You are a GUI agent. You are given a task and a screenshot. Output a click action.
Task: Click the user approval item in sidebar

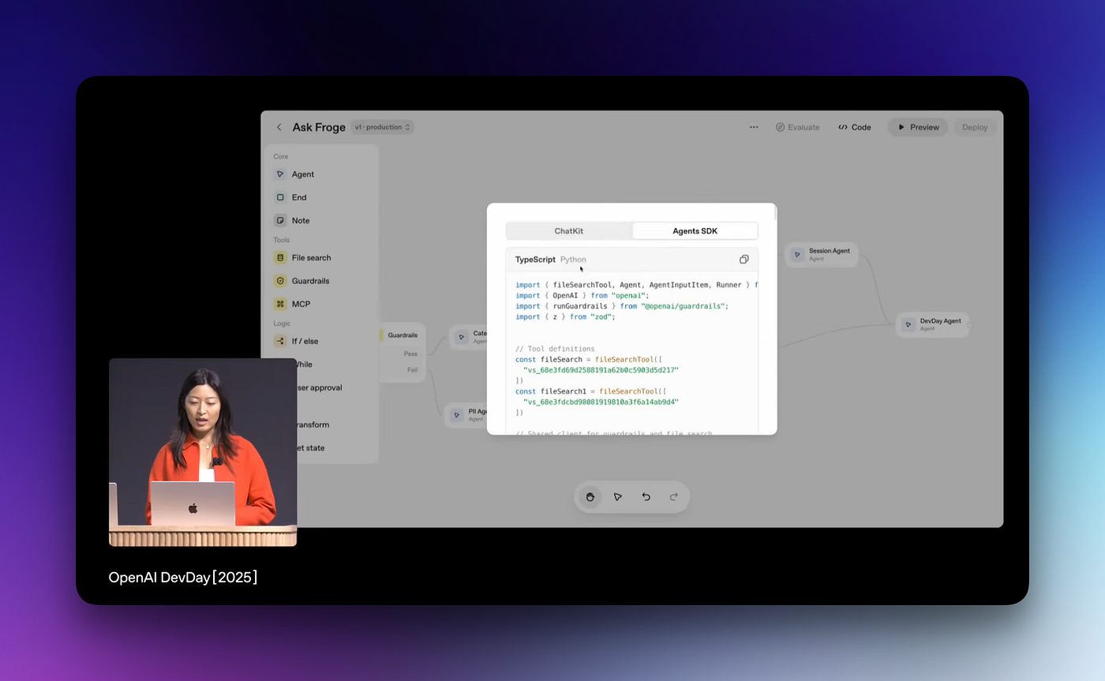320,387
